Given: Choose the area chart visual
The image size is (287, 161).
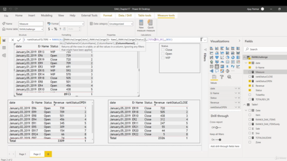Looking at the screenshot, I should (217, 53).
